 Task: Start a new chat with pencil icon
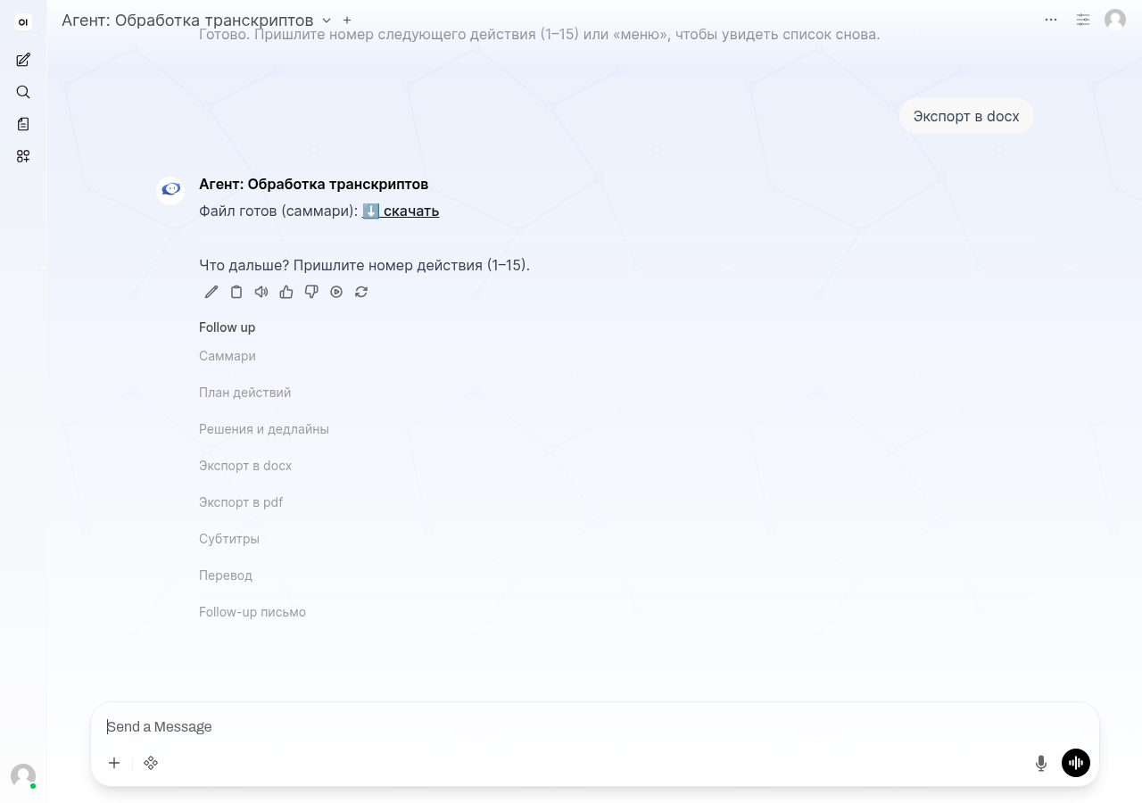23,60
